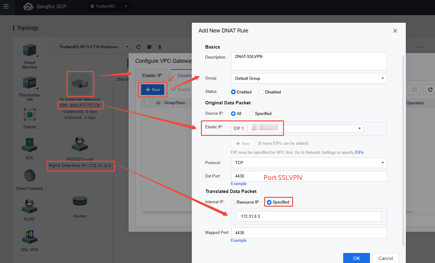Viewport: 435px width, 263px height.
Task: Select Specified for Source IP
Action: (251, 113)
